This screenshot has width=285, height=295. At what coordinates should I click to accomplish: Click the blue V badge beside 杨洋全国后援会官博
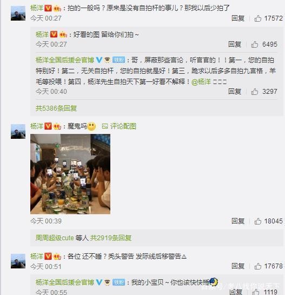tap(99, 60)
